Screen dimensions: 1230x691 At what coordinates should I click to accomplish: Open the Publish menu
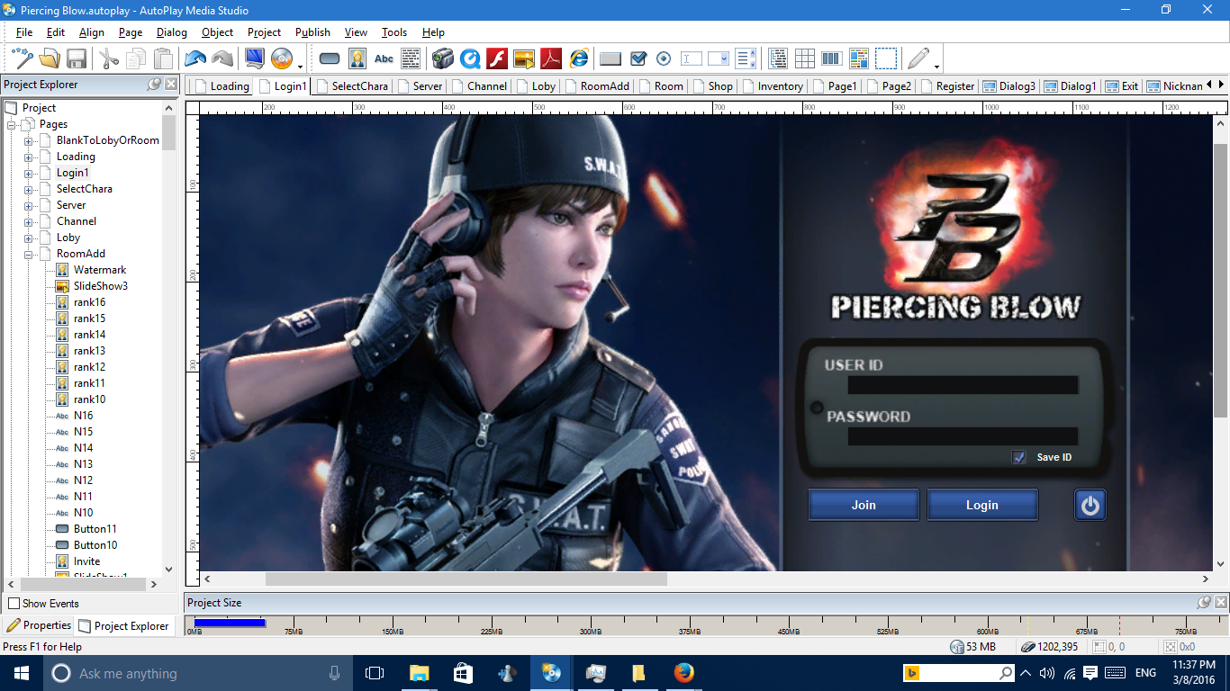click(312, 32)
